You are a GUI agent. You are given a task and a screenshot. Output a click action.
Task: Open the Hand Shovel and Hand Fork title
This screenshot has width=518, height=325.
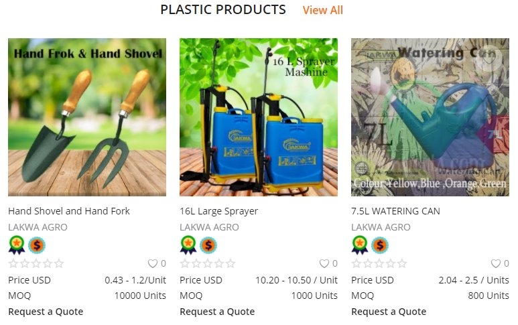coord(69,211)
